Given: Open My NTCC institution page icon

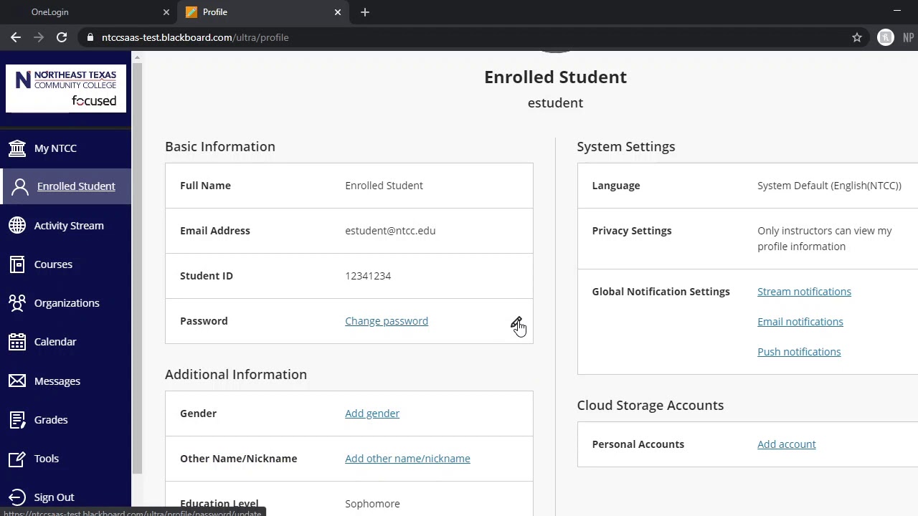Looking at the screenshot, I should click(17, 148).
